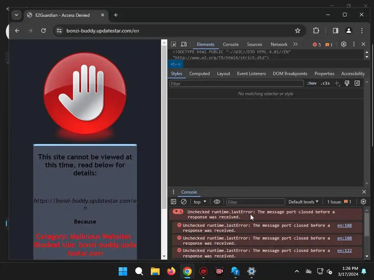The height and width of the screenshot is (280, 374).
Task: Click the console scrollbar down arrow
Action: pos(367,256)
